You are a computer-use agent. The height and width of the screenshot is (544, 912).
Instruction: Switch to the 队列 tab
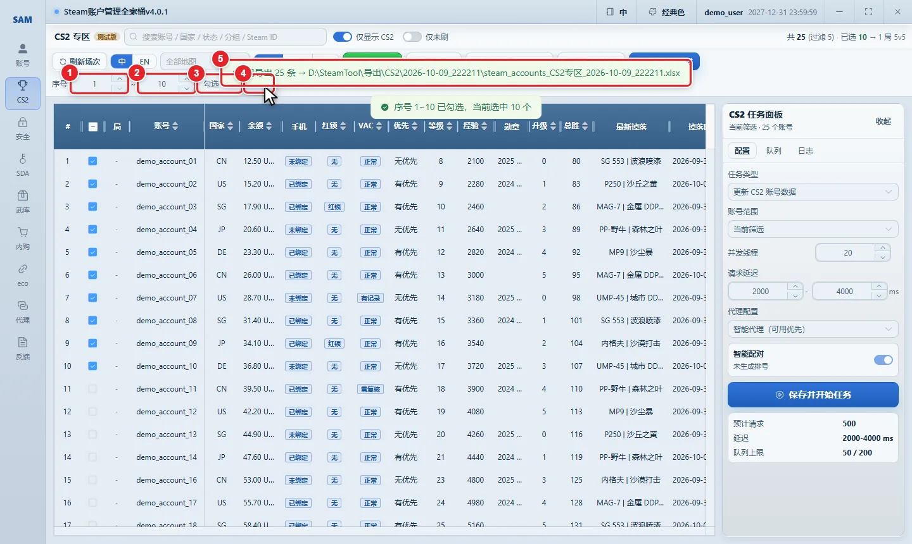pos(773,151)
